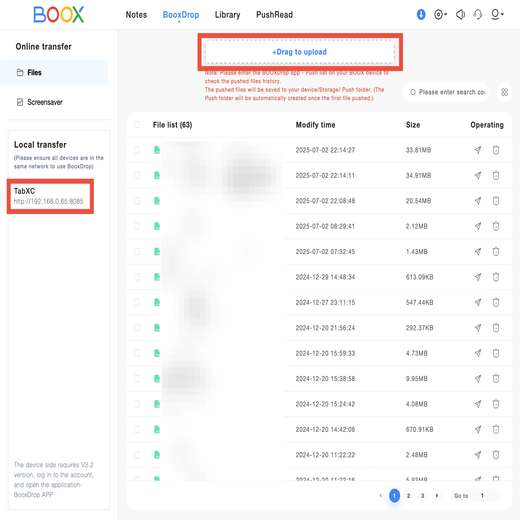
Task: Check the file modified 2024-12-27 23:11:15
Action: pyautogui.click(x=137, y=302)
